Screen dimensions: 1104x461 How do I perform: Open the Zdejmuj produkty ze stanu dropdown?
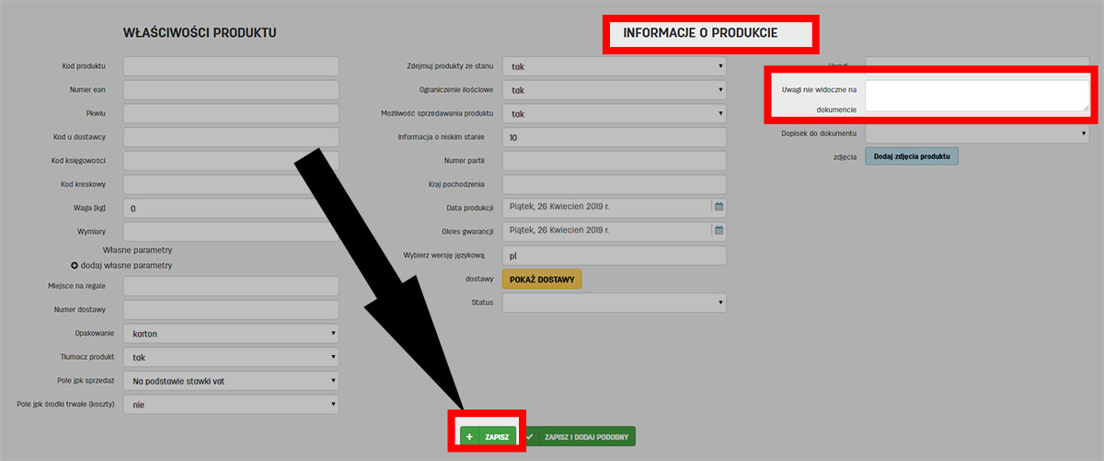point(614,66)
